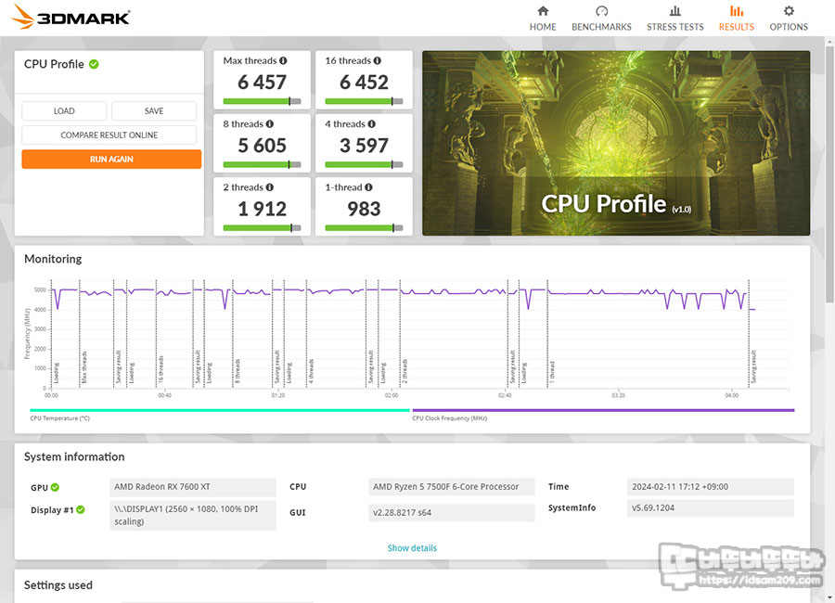
Task: Click the 'Max threads' marker in chart
Action: pyautogui.click(x=84, y=367)
